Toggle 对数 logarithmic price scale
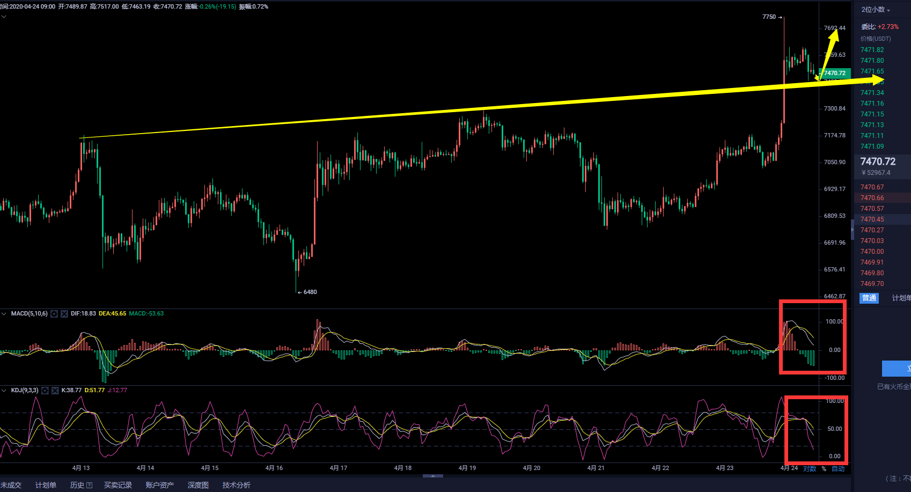 tap(810, 469)
